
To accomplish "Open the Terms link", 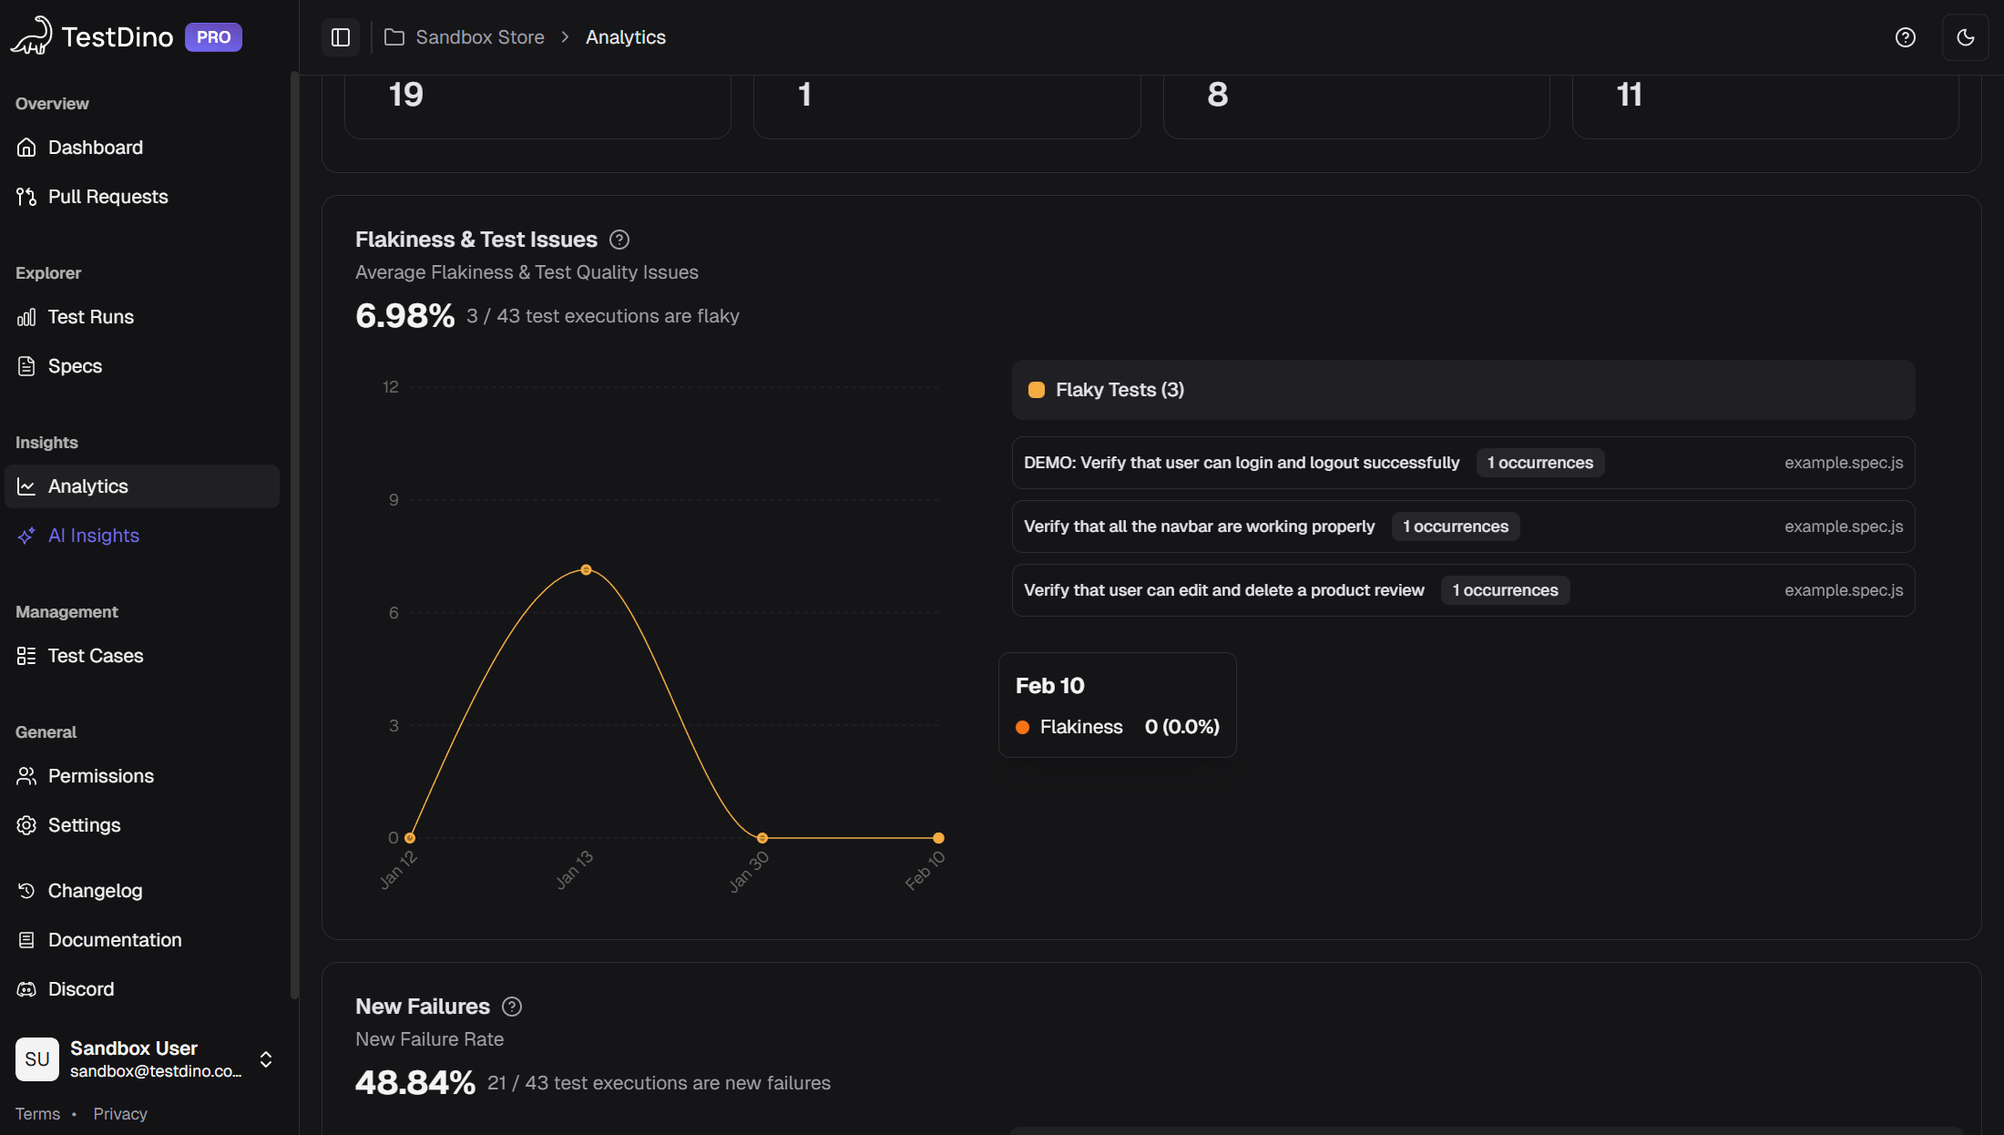I will (x=37, y=1114).
